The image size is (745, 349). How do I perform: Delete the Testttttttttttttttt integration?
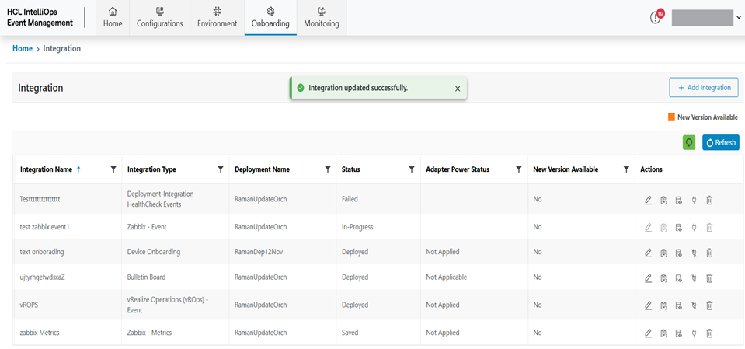pyautogui.click(x=709, y=201)
